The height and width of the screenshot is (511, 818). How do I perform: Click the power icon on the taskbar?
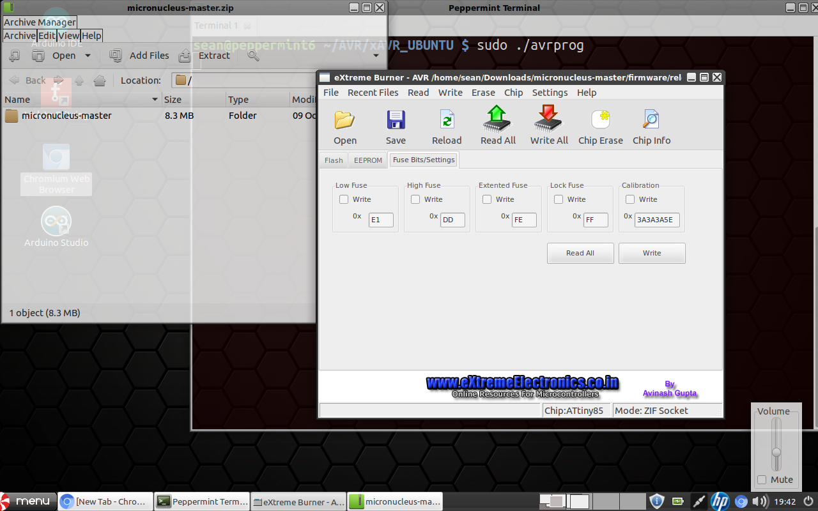click(808, 501)
